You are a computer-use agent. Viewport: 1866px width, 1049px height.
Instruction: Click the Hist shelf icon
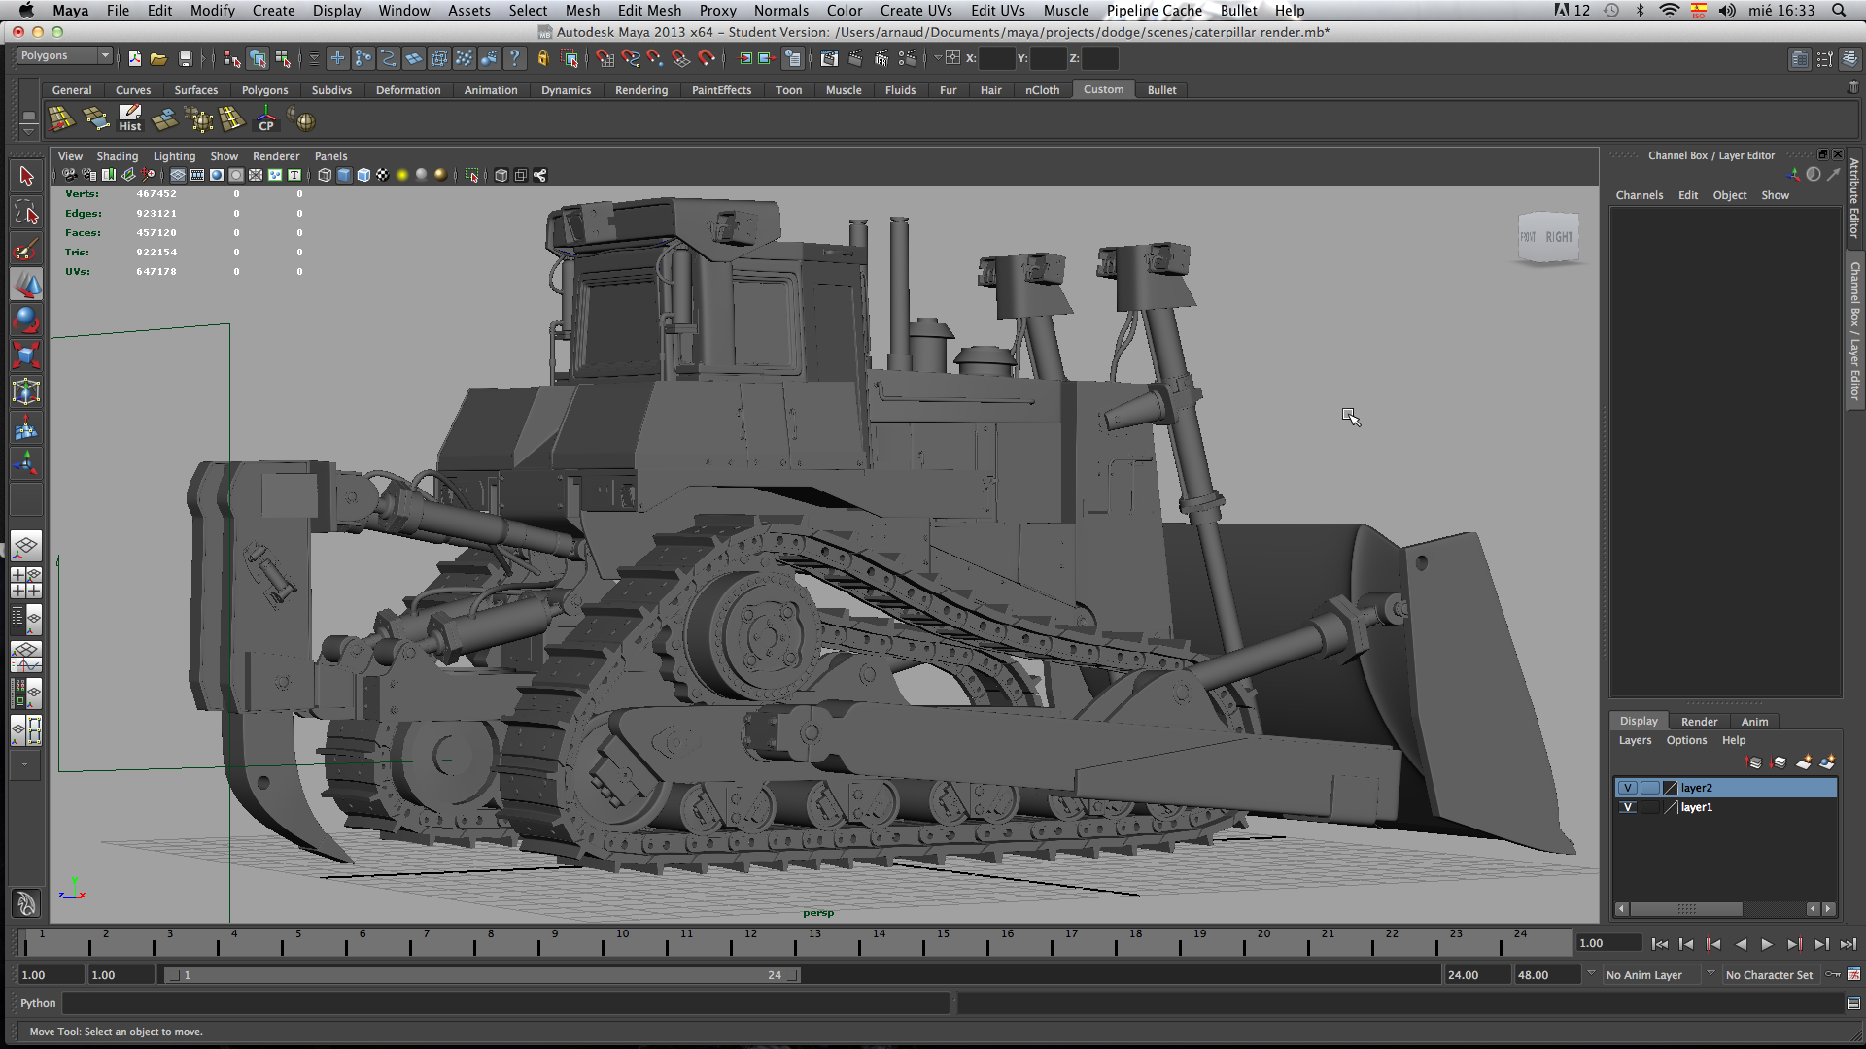point(130,119)
